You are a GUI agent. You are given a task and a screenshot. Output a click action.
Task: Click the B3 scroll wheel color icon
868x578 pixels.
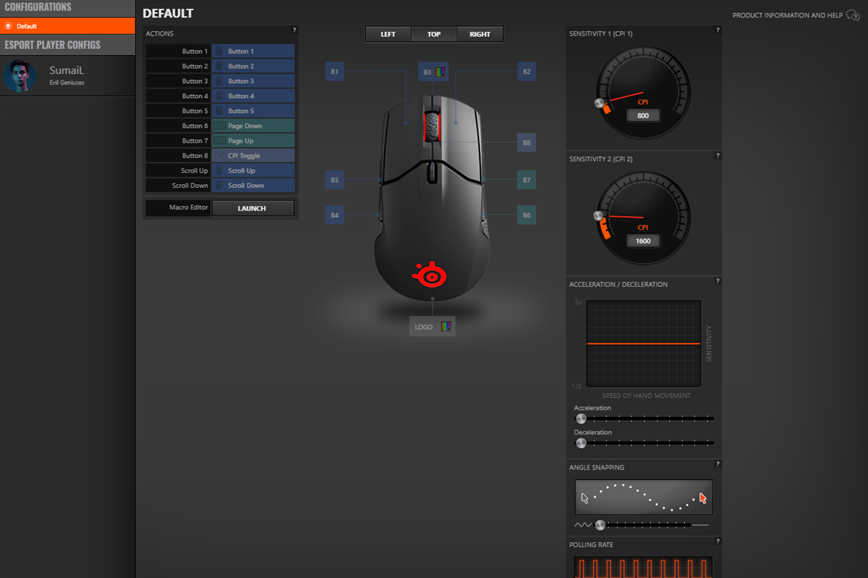[441, 72]
